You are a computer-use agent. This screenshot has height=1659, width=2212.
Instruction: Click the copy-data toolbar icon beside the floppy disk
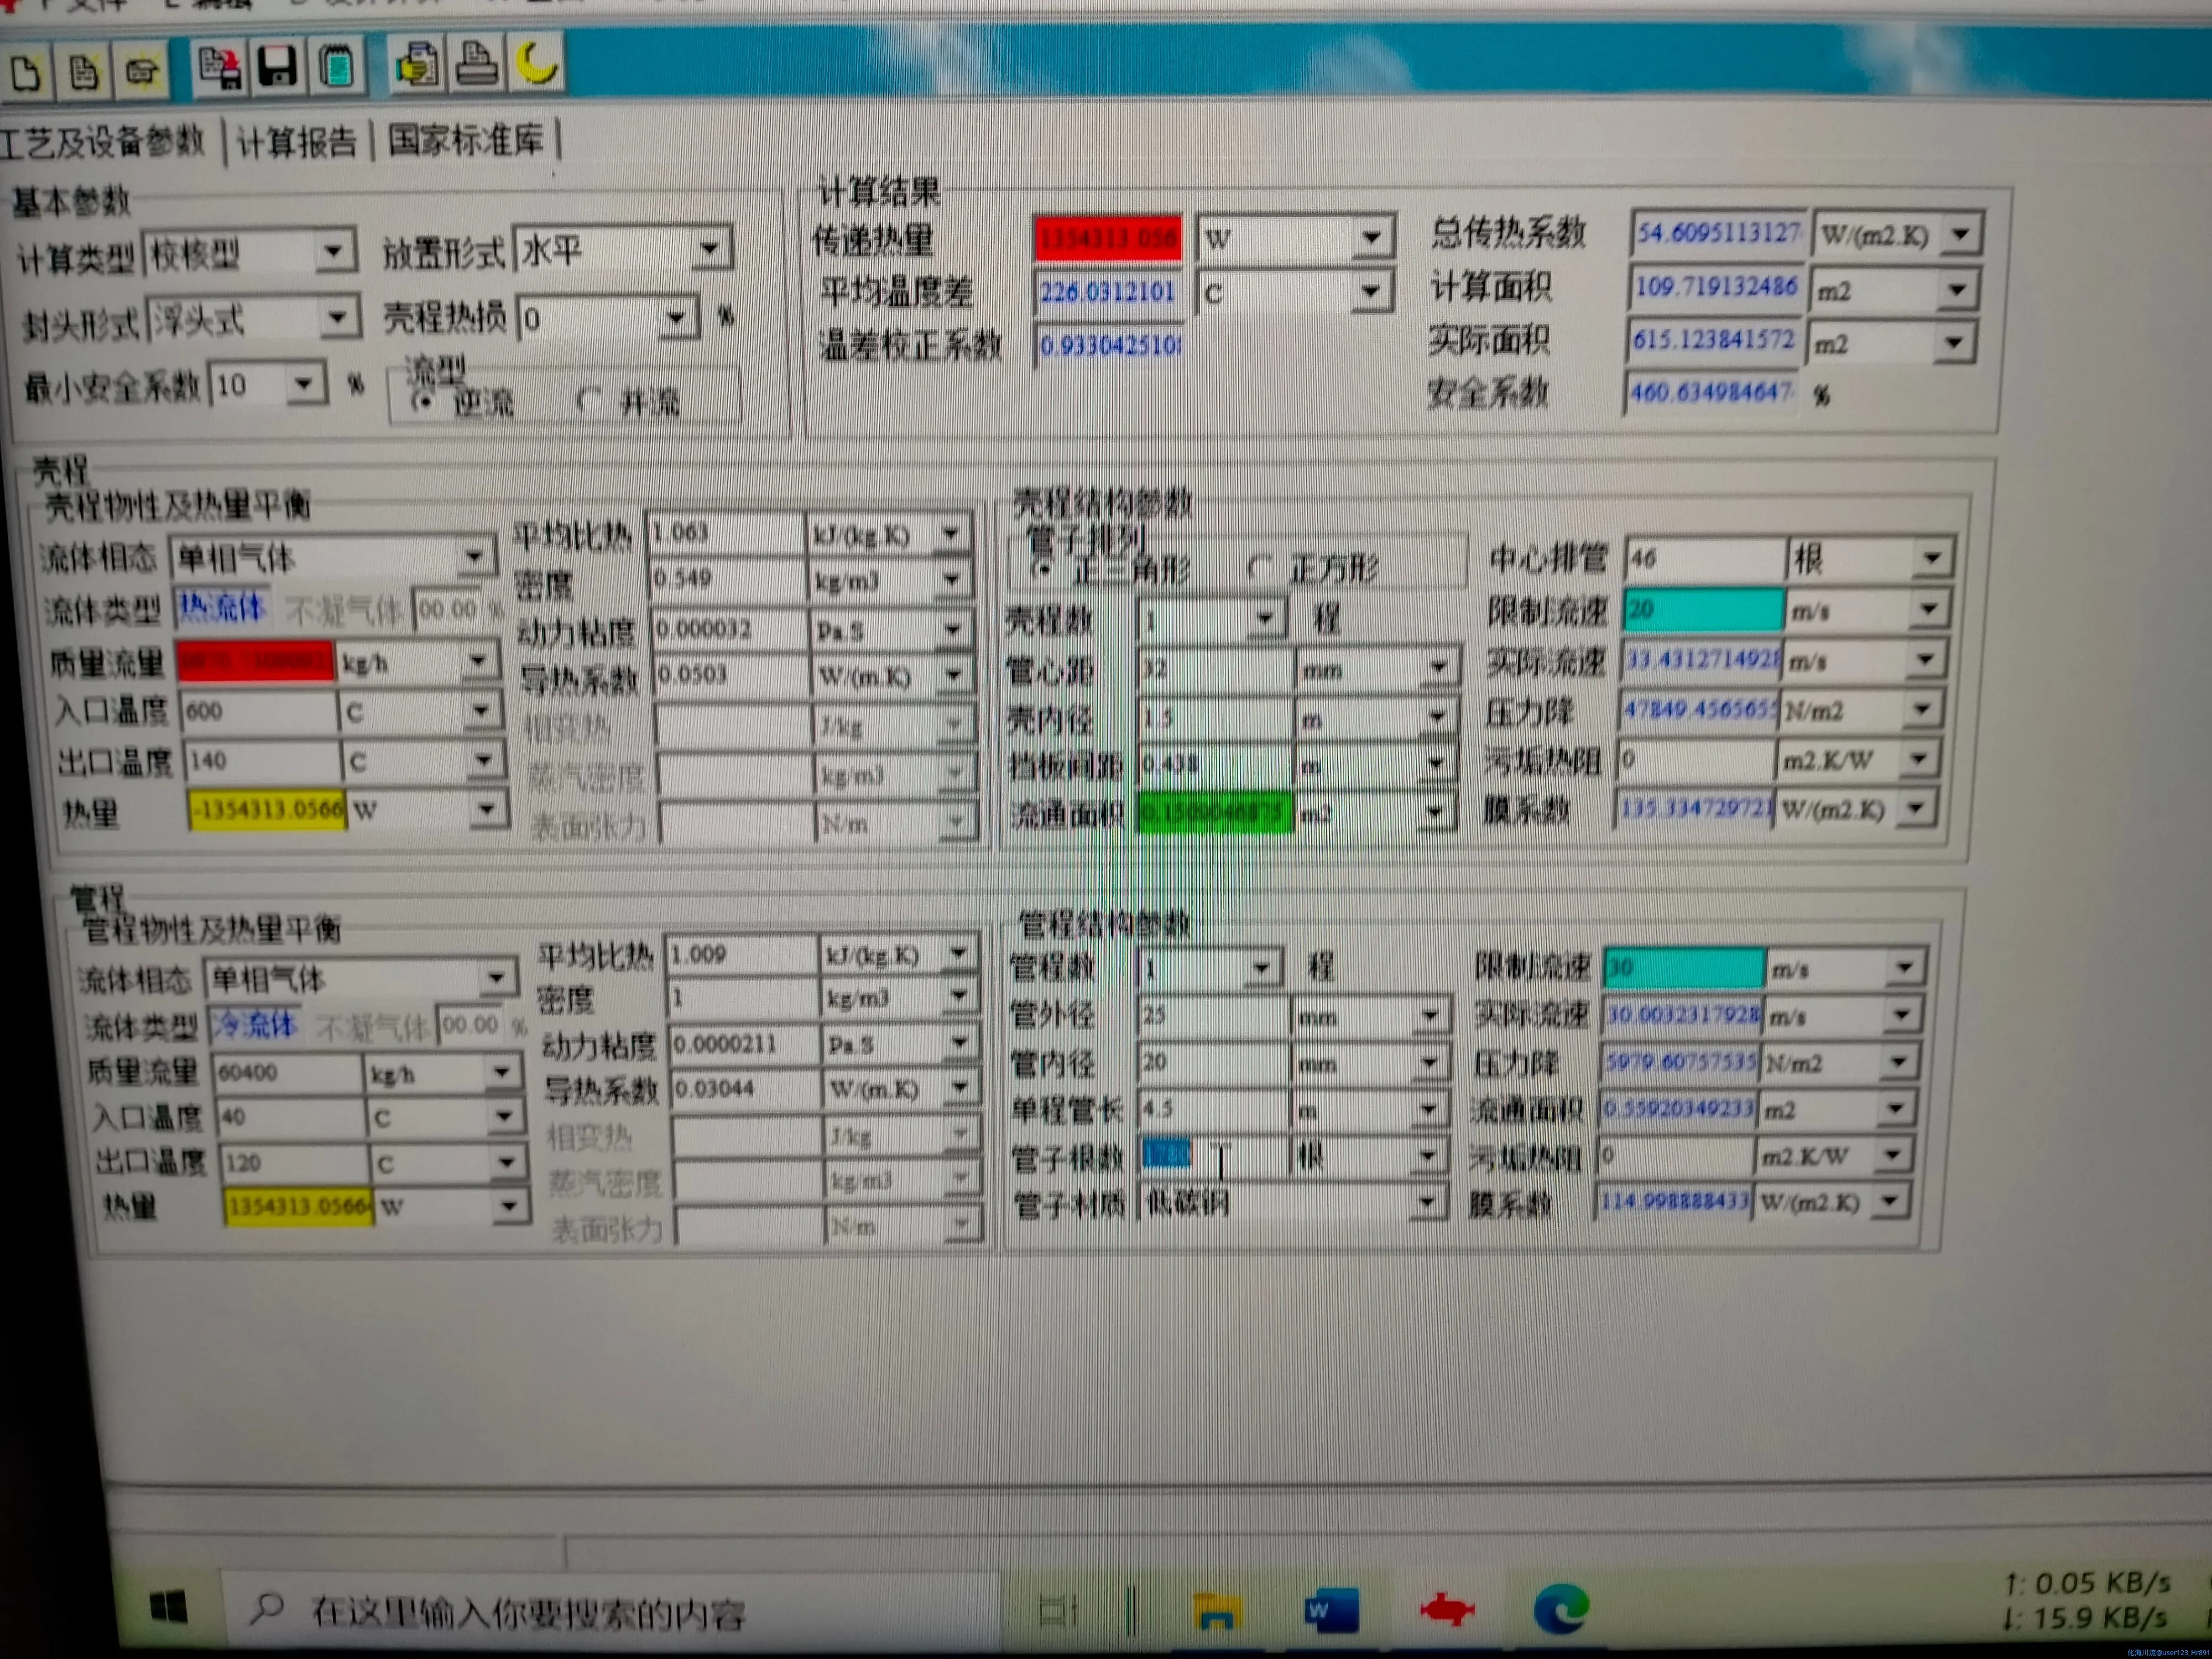pyautogui.click(x=219, y=68)
